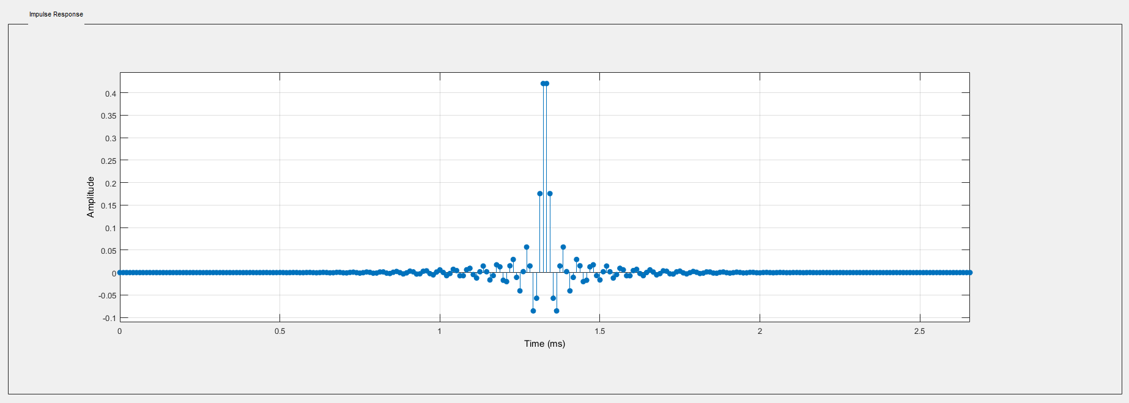Select the last data marker at plot's right edge
Image resolution: width=1129 pixels, height=403 pixels.
tap(970, 273)
